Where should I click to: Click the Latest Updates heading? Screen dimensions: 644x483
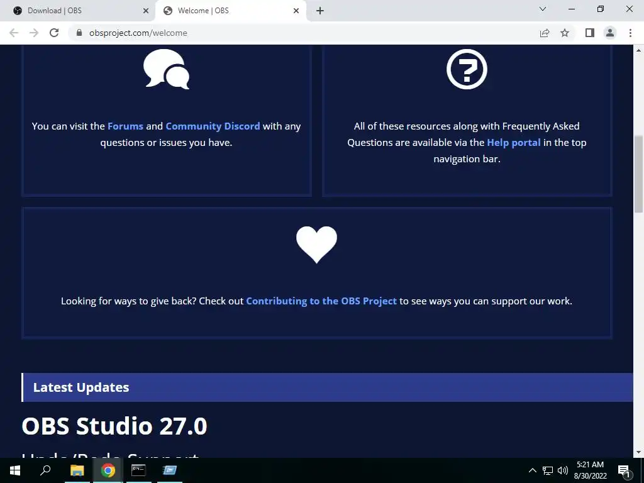[x=81, y=387]
